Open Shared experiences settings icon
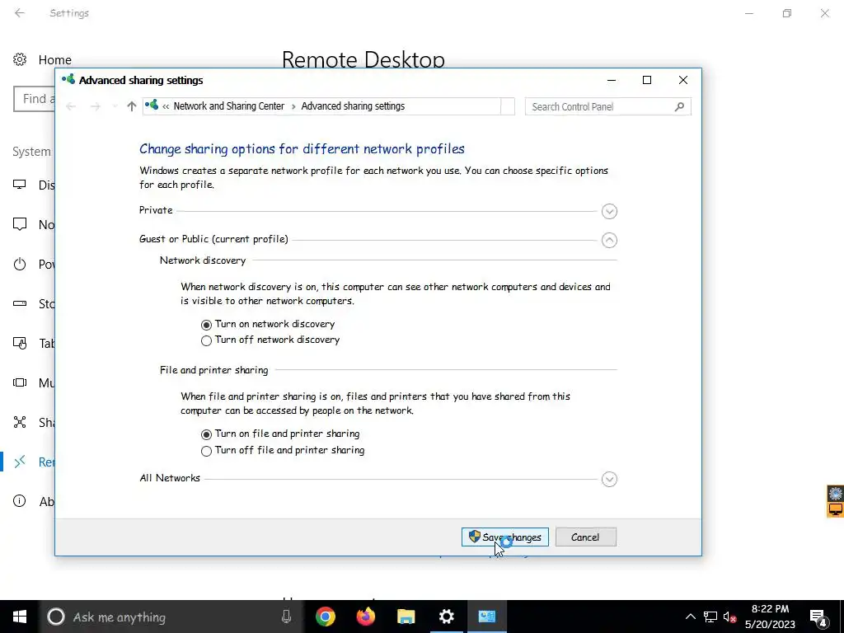 (x=20, y=422)
